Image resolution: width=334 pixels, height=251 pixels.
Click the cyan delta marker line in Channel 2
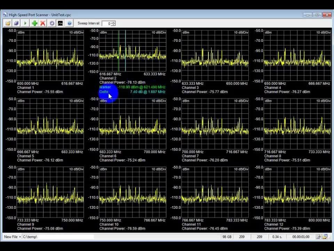click(x=126, y=51)
